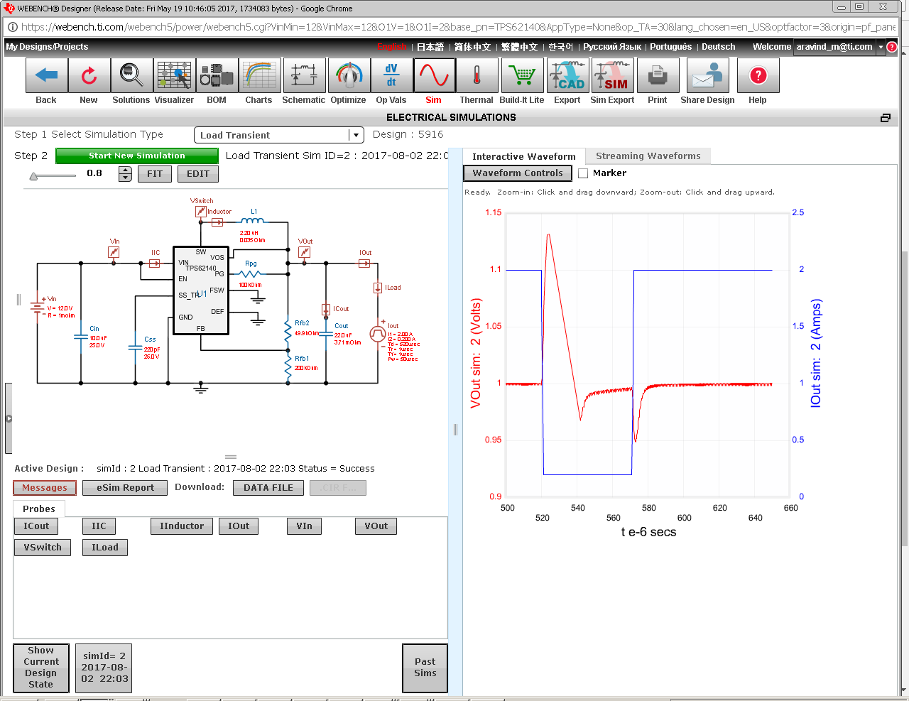Click the VOut probe button
909x701 pixels.
coord(376,526)
